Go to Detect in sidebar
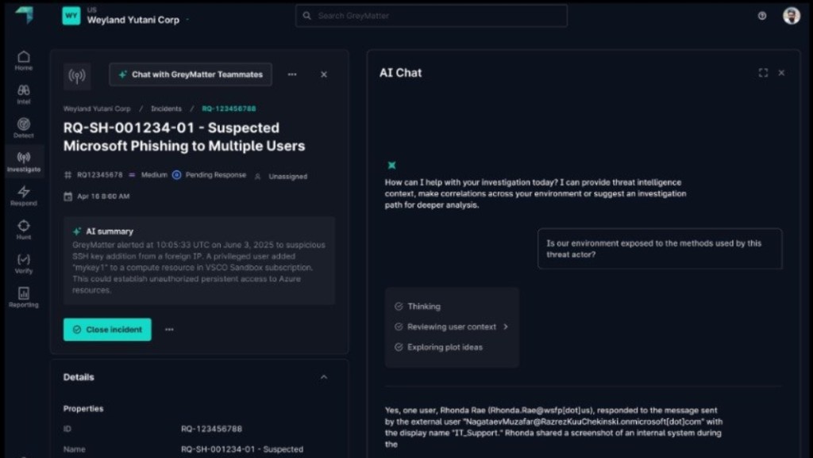The width and height of the screenshot is (813, 458). coord(23,128)
